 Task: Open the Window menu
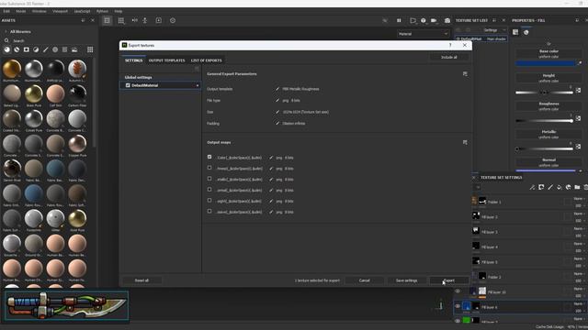coord(39,11)
